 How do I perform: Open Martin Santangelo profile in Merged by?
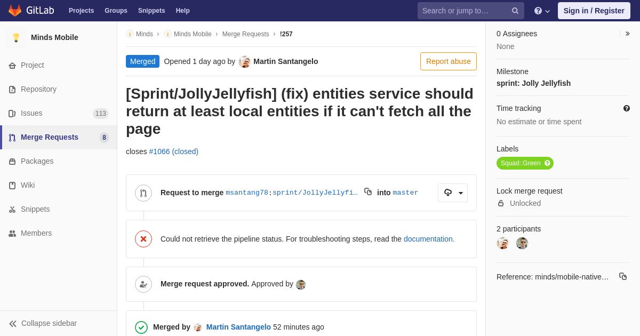point(238,327)
